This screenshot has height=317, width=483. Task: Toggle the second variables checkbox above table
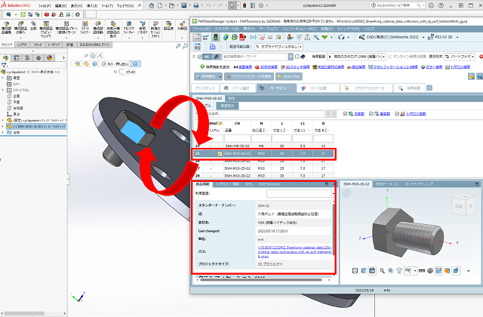(371, 114)
